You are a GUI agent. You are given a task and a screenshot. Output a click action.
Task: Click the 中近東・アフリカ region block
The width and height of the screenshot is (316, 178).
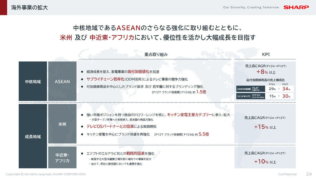pyautogui.click(x=62, y=157)
